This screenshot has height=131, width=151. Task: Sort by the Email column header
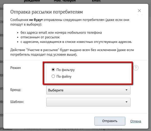(x=96, y=1)
